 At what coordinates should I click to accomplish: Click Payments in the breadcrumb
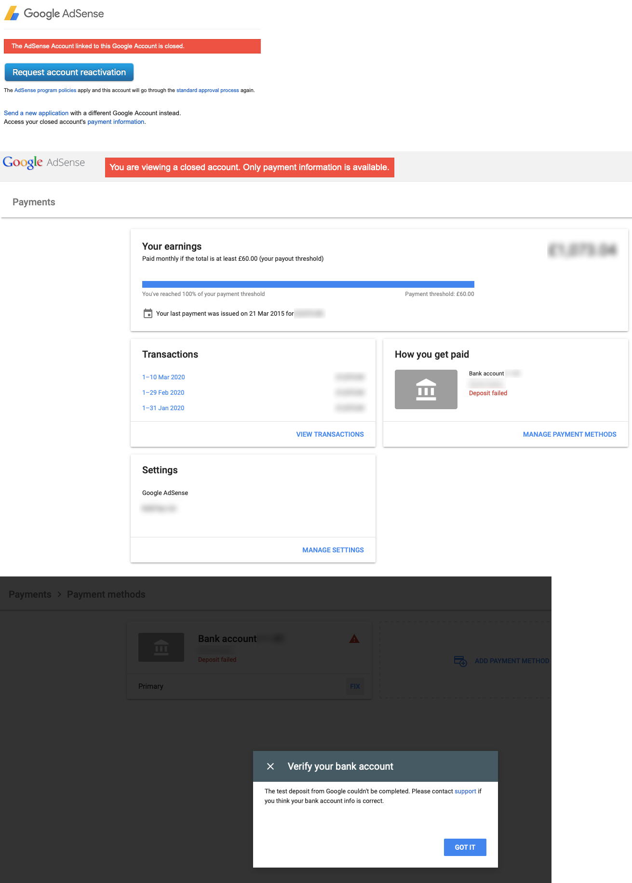pos(30,594)
